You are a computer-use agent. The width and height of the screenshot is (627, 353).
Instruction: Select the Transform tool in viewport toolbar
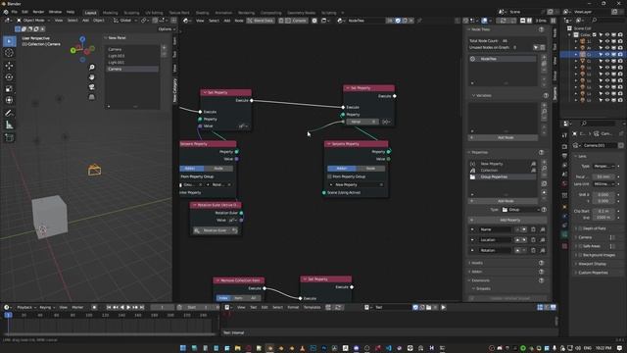[9, 100]
